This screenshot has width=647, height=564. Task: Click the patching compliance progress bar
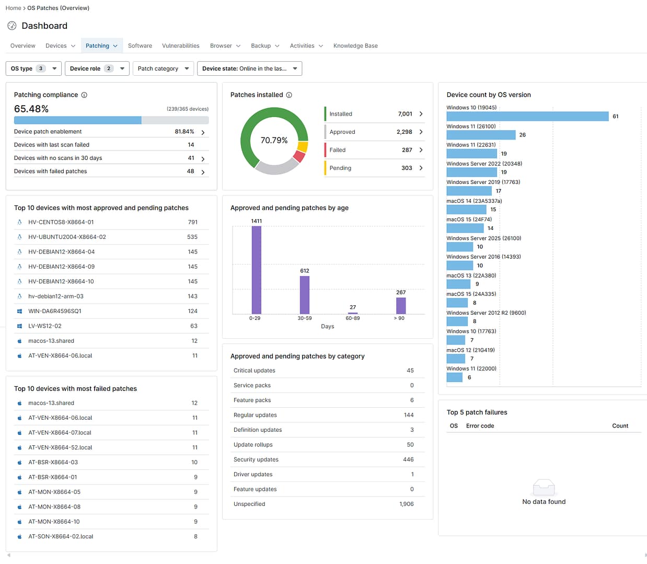111,120
